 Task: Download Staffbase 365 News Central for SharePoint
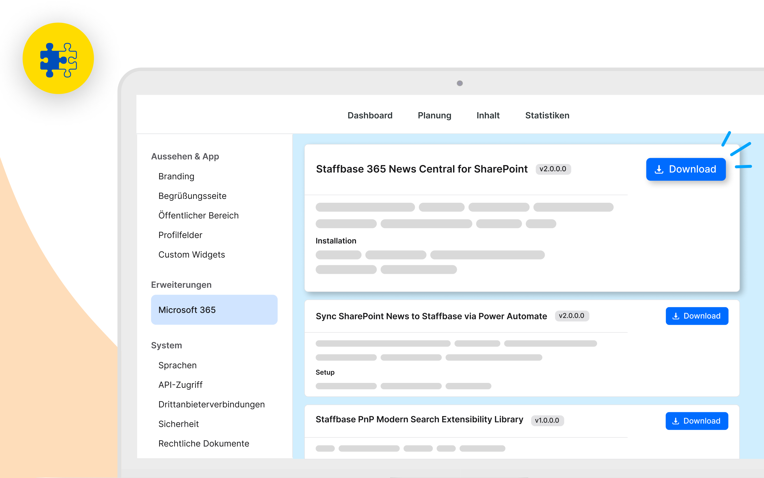point(686,169)
